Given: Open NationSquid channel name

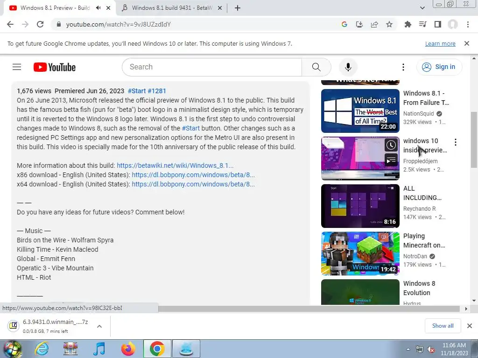Looking at the screenshot, I should pyautogui.click(x=419, y=114).
